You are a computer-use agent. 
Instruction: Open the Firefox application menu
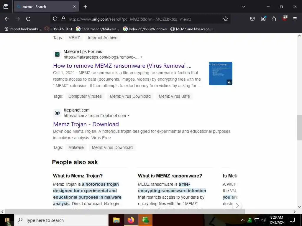click(295, 19)
